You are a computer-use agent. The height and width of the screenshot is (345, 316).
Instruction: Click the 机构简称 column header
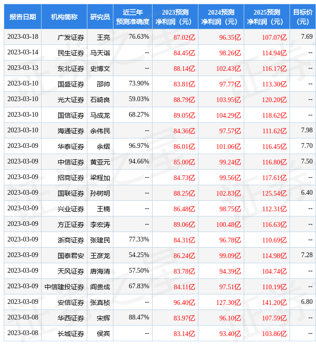click(64, 17)
